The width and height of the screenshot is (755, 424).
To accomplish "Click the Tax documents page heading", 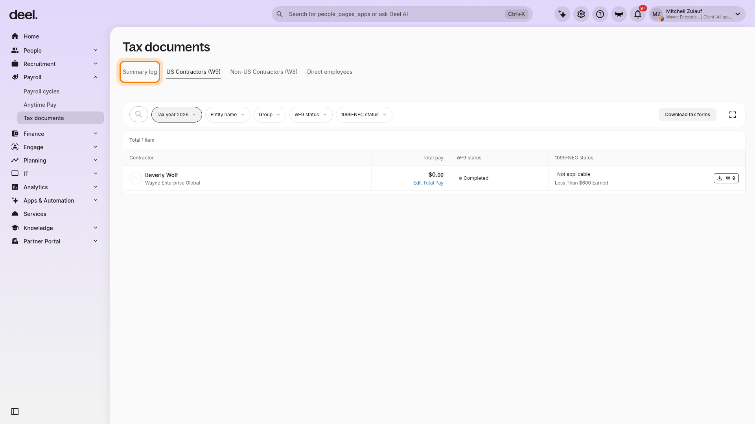I will click(166, 47).
